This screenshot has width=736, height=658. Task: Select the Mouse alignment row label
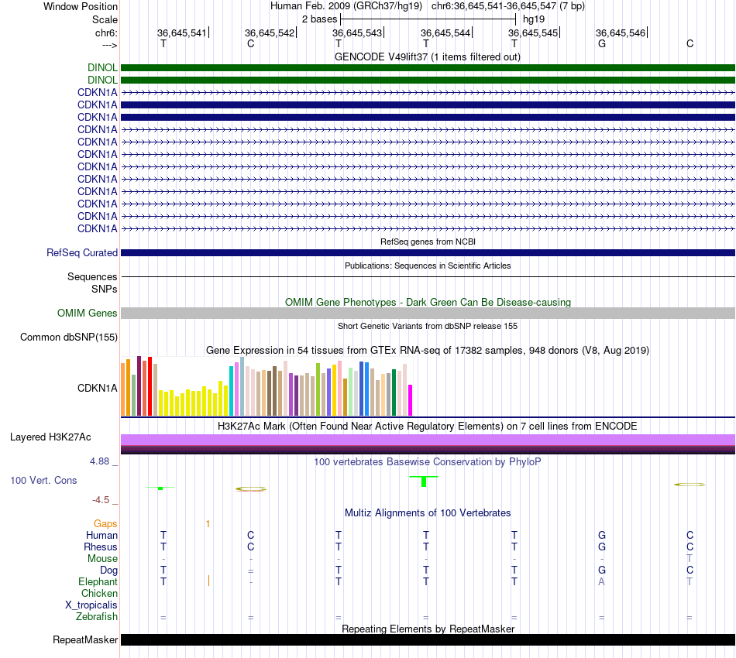click(102, 559)
